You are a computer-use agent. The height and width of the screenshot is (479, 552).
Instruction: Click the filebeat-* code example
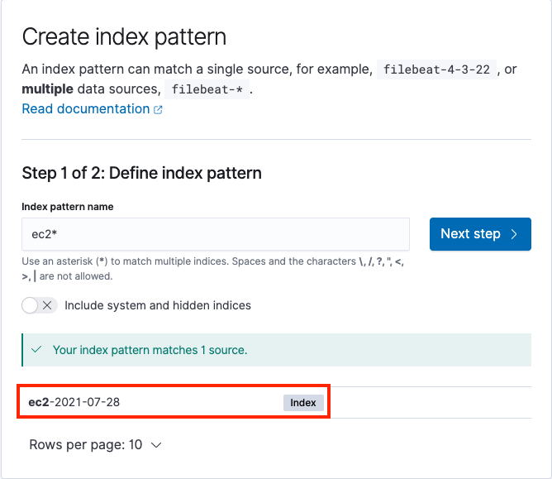pos(207,89)
